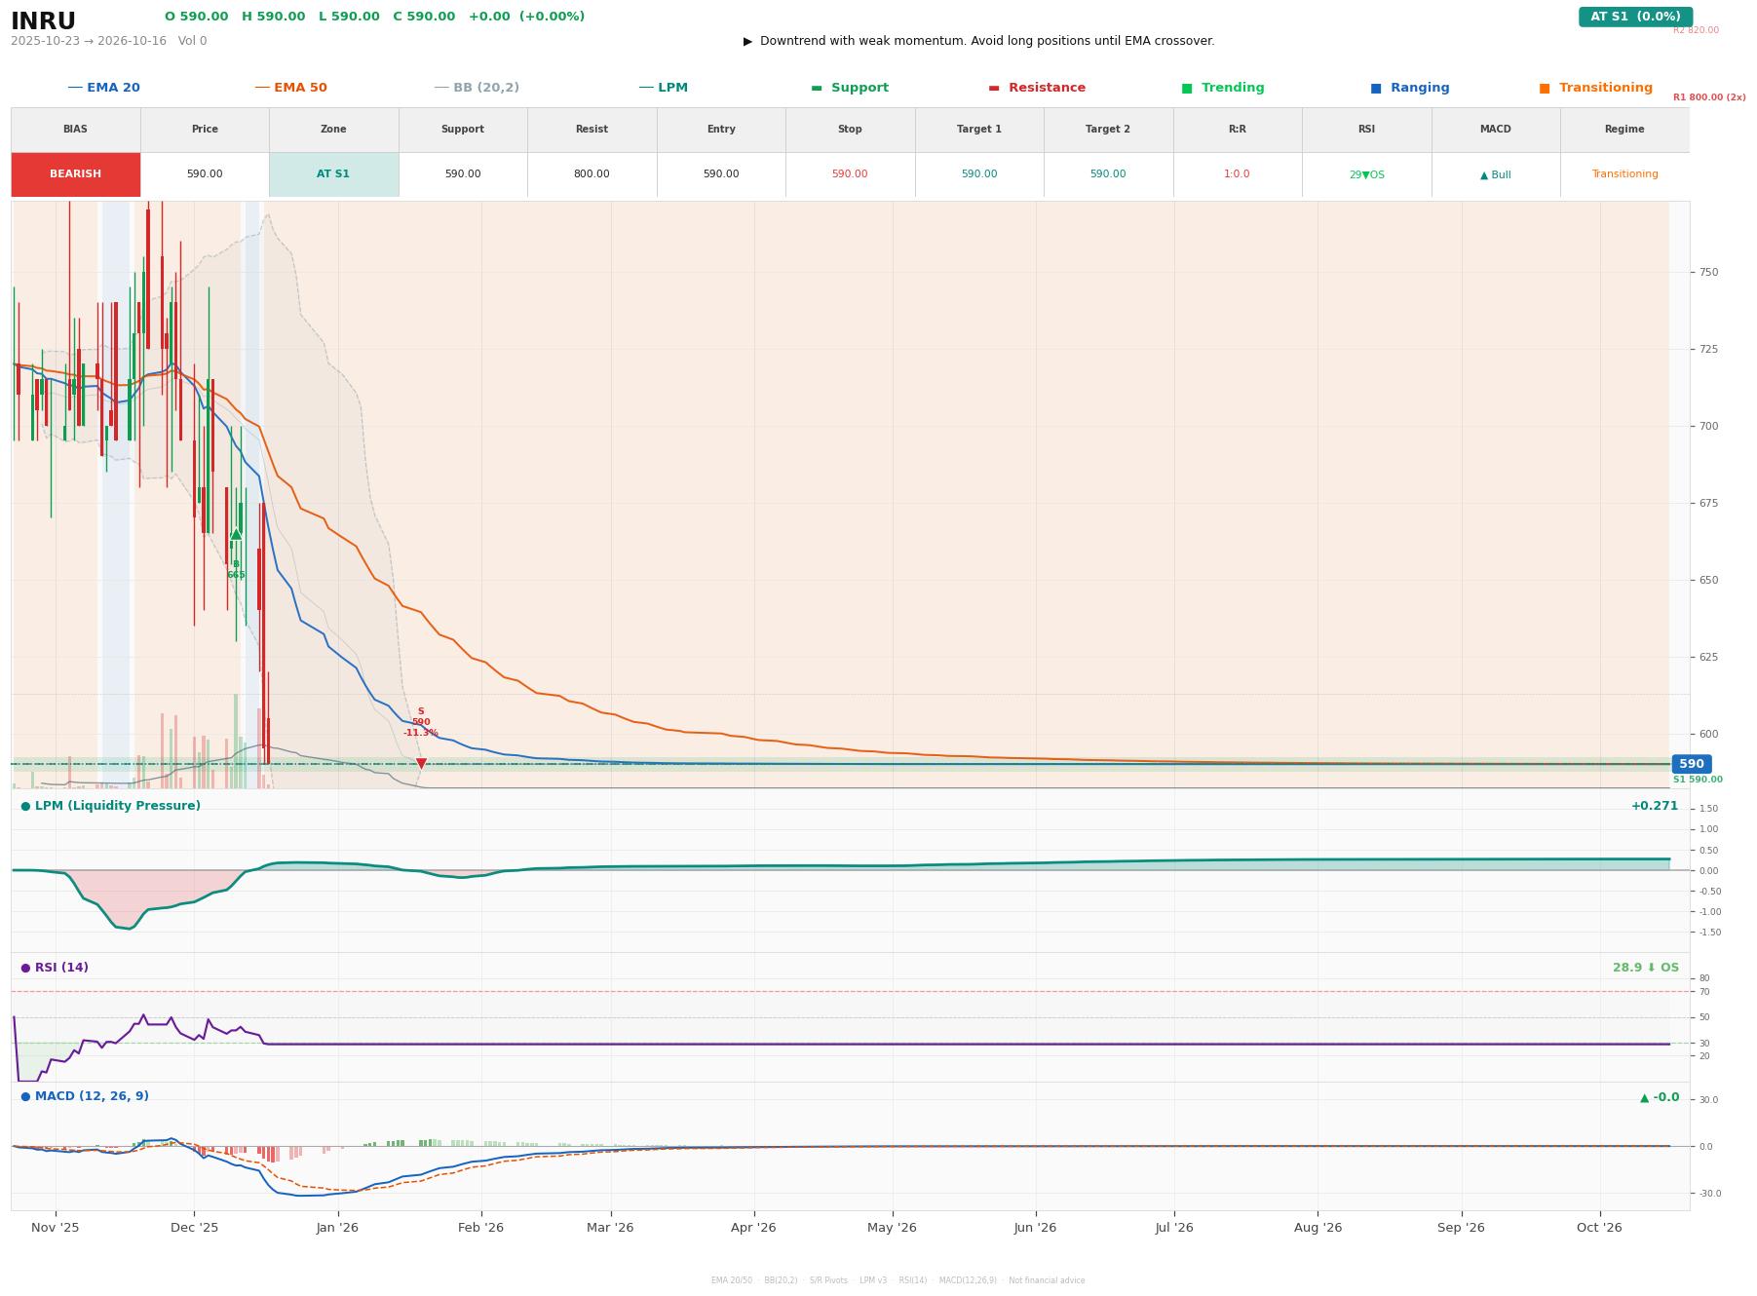Click the EMA 20 legend entry

tap(103, 88)
